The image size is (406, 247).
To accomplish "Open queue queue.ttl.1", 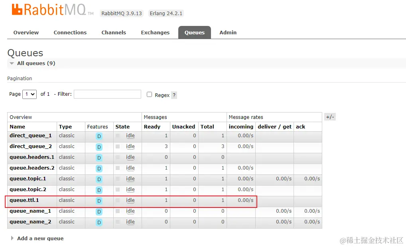I will tap(24, 200).
